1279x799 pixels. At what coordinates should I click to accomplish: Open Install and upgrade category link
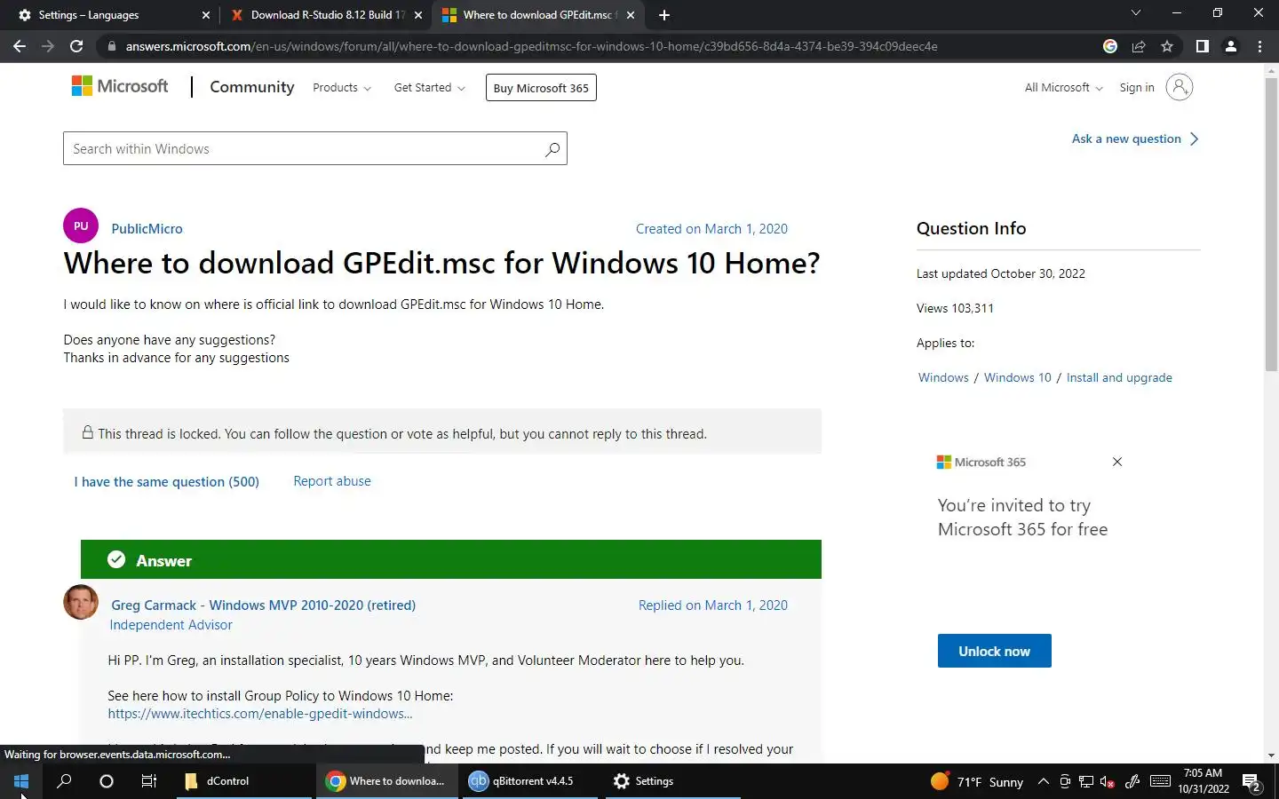coord(1119,377)
